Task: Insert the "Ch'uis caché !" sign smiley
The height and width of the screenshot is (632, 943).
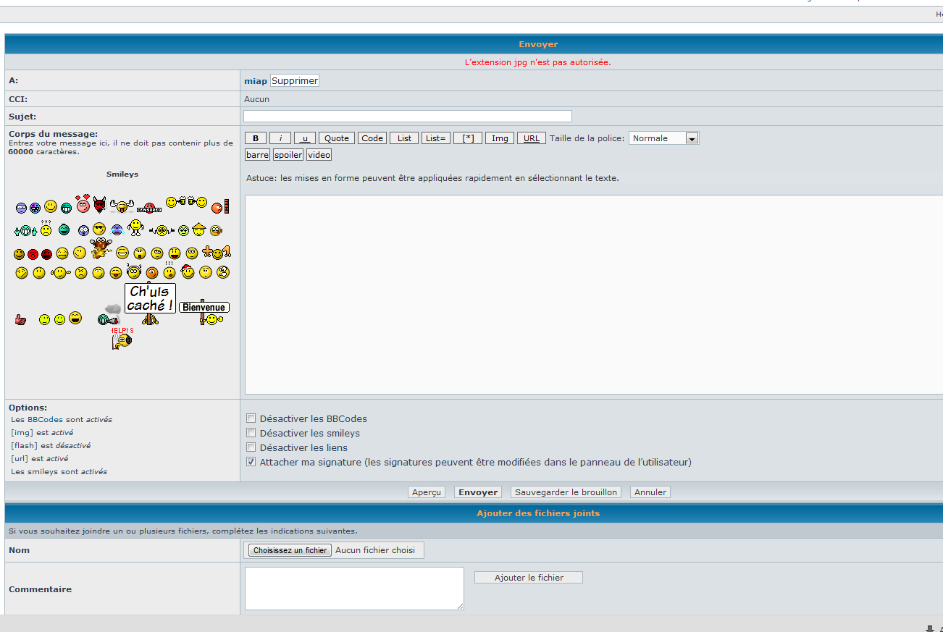Action: tap(150, 298)
